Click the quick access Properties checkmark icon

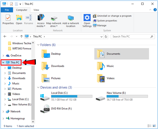pos(11,4)
